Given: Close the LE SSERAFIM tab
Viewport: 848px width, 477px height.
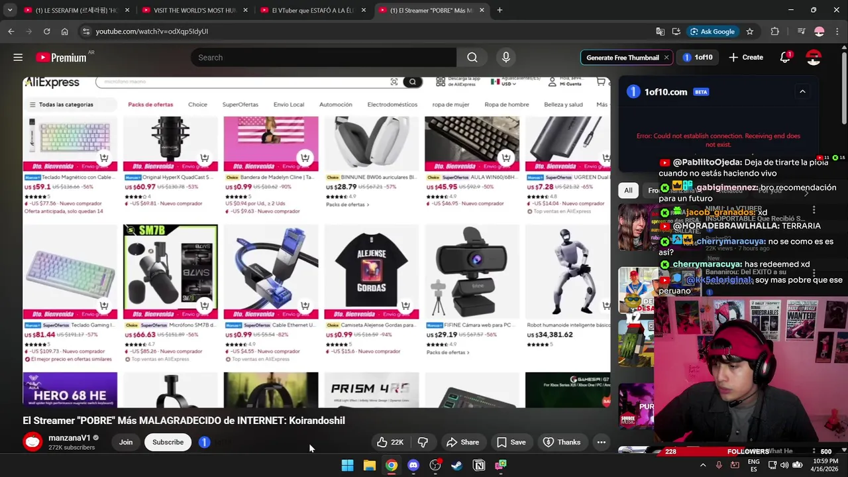Looking at the screenshot, I should pyautogui.click(x=127, y=10).
